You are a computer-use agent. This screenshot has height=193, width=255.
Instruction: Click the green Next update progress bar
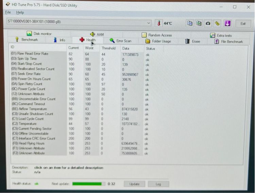pyautogui.click(x=89, y=184)
